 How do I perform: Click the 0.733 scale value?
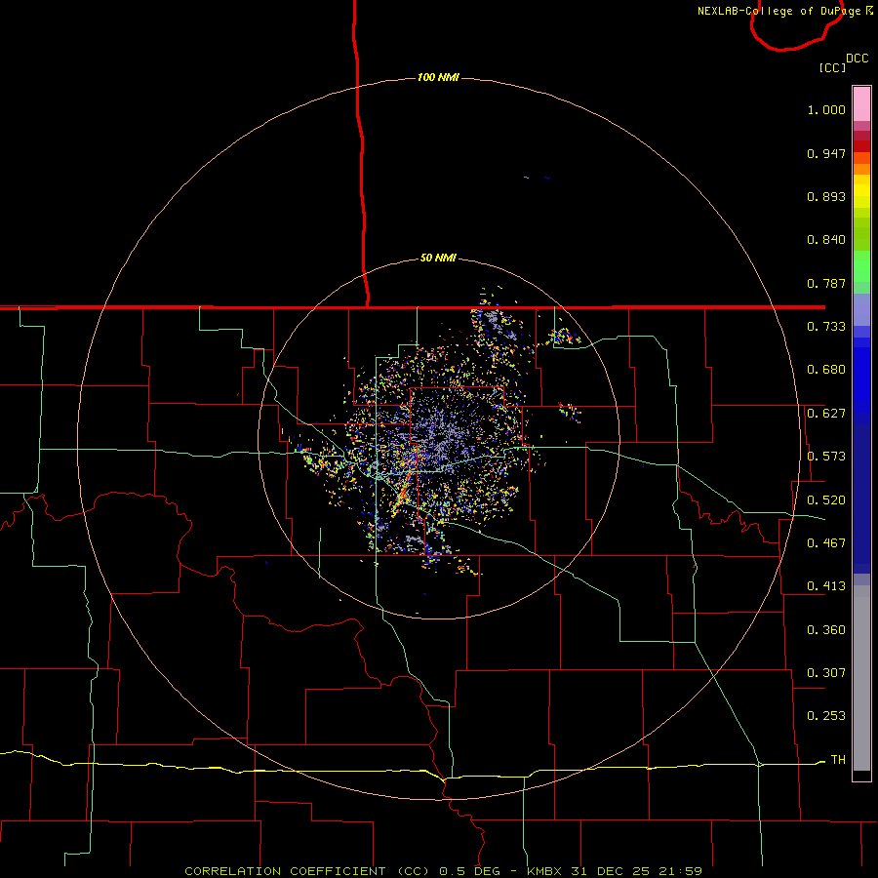click(x=826, y=327)
